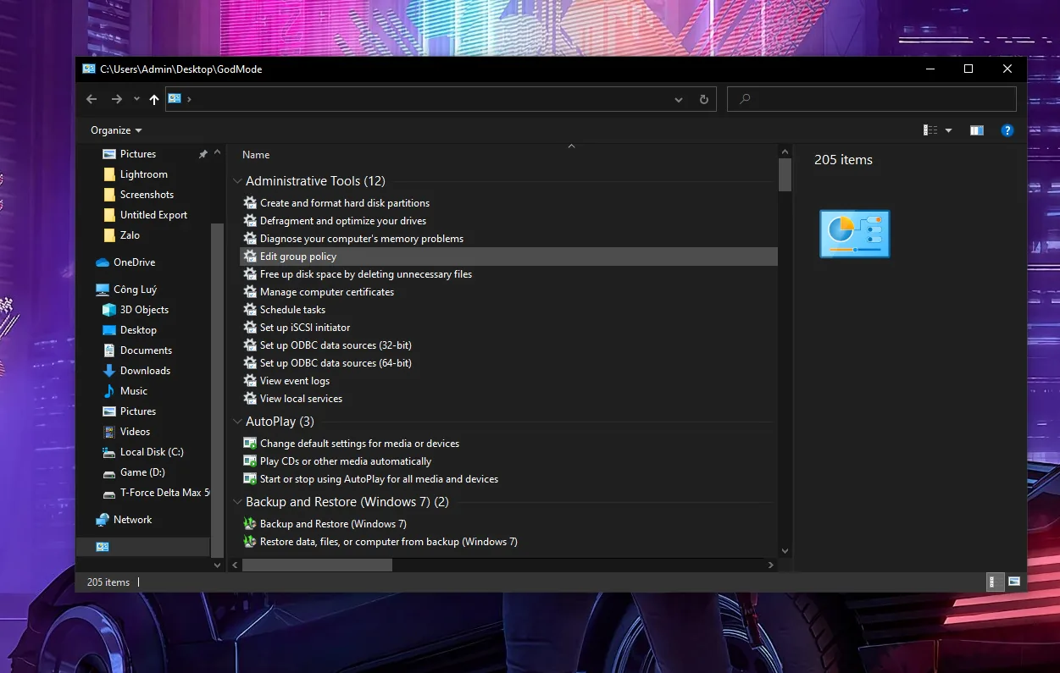
Task: Click the View event logs icon
Action: point(250,381)
